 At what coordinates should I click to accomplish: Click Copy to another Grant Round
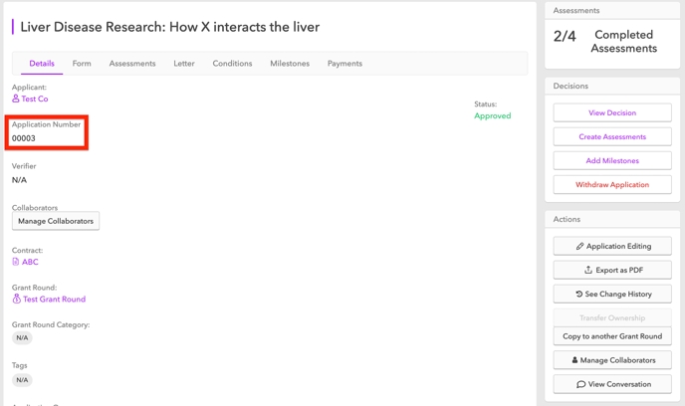(x=612, y=336)
